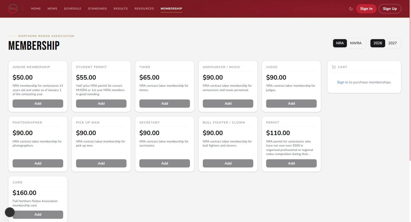Click the 'Pick Up Man' card title
Screen dimensions: 411x222
(x=88, y=122)
